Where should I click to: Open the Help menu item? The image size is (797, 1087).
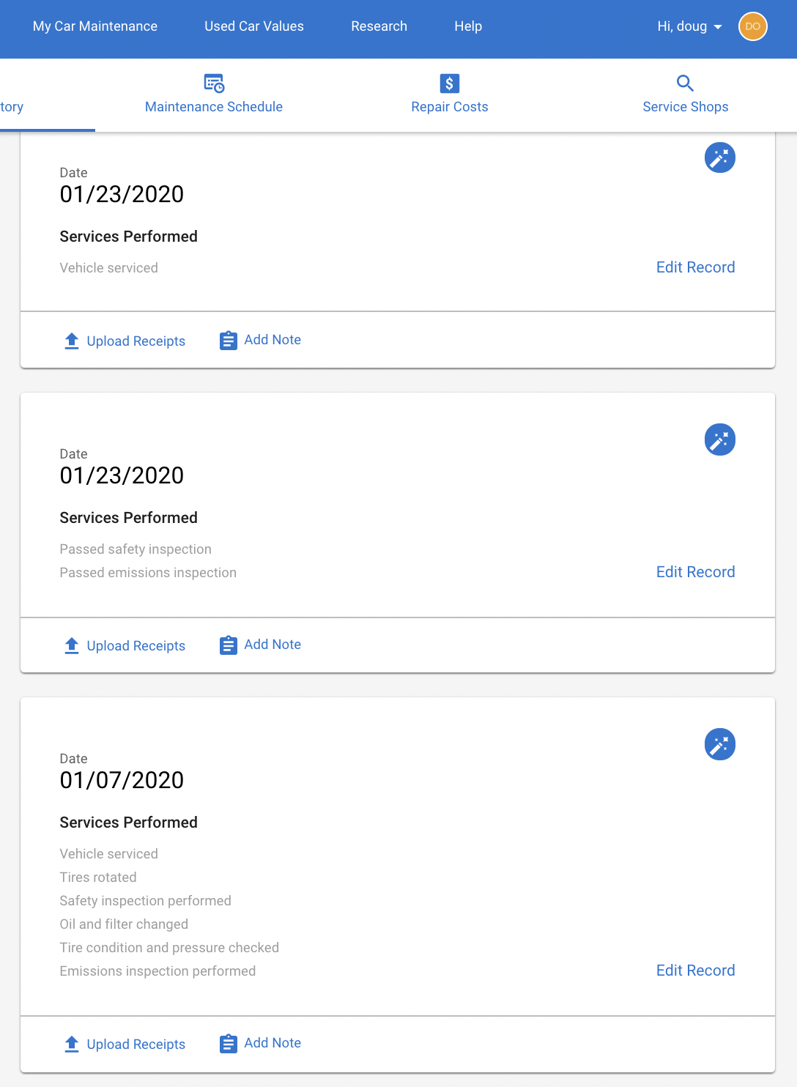pyautogui.click(x=468, y=26)
